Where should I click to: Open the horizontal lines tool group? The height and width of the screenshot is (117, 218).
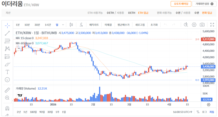point(7,41)
